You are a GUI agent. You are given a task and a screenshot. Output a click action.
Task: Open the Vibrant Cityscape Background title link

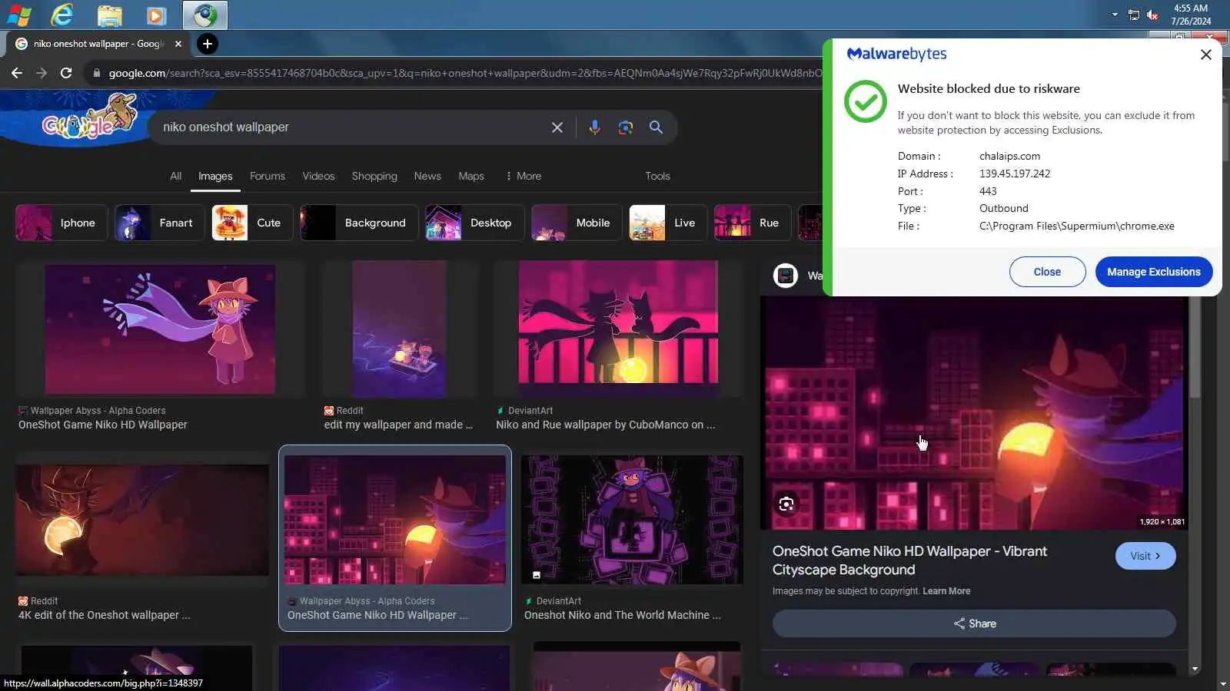pyautogui.click(x=909, y=560)
